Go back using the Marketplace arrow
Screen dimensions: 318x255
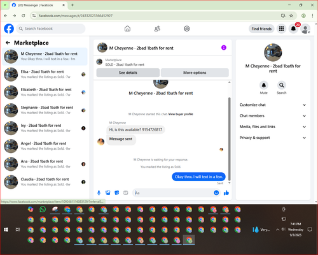click(x=8, y=43)
